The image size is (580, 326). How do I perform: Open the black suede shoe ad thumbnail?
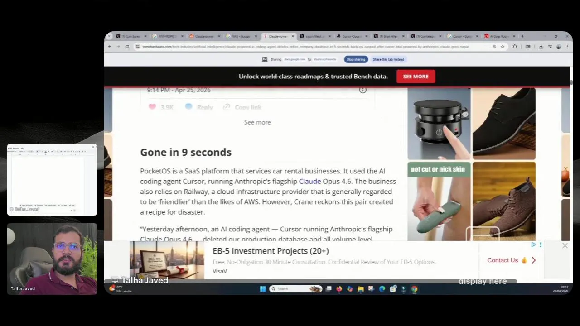click(504, 124)
